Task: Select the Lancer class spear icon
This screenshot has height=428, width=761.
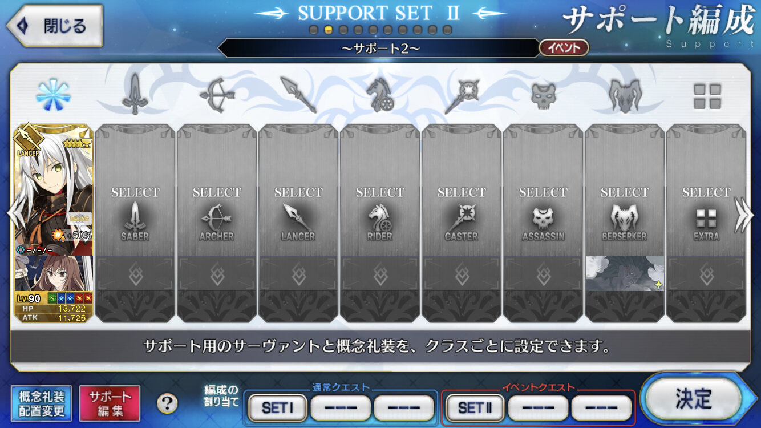Action: (x=298, y=95)
